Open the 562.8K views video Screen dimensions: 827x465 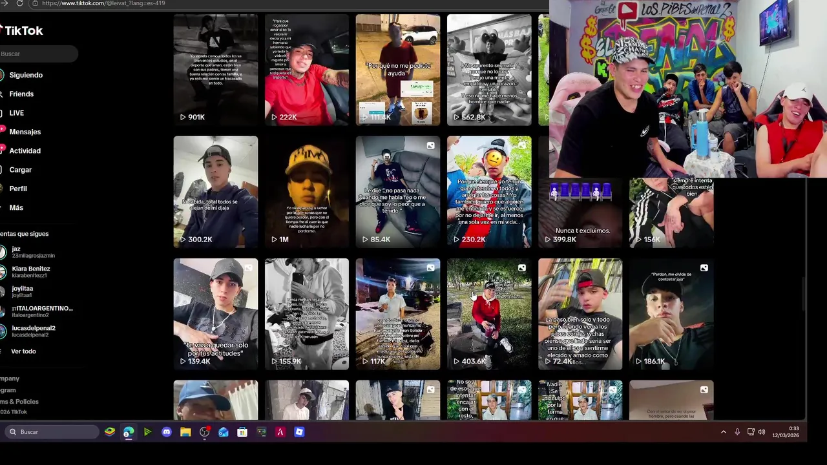click(489, 70)
